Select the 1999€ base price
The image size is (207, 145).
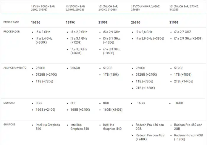[72, 23]
